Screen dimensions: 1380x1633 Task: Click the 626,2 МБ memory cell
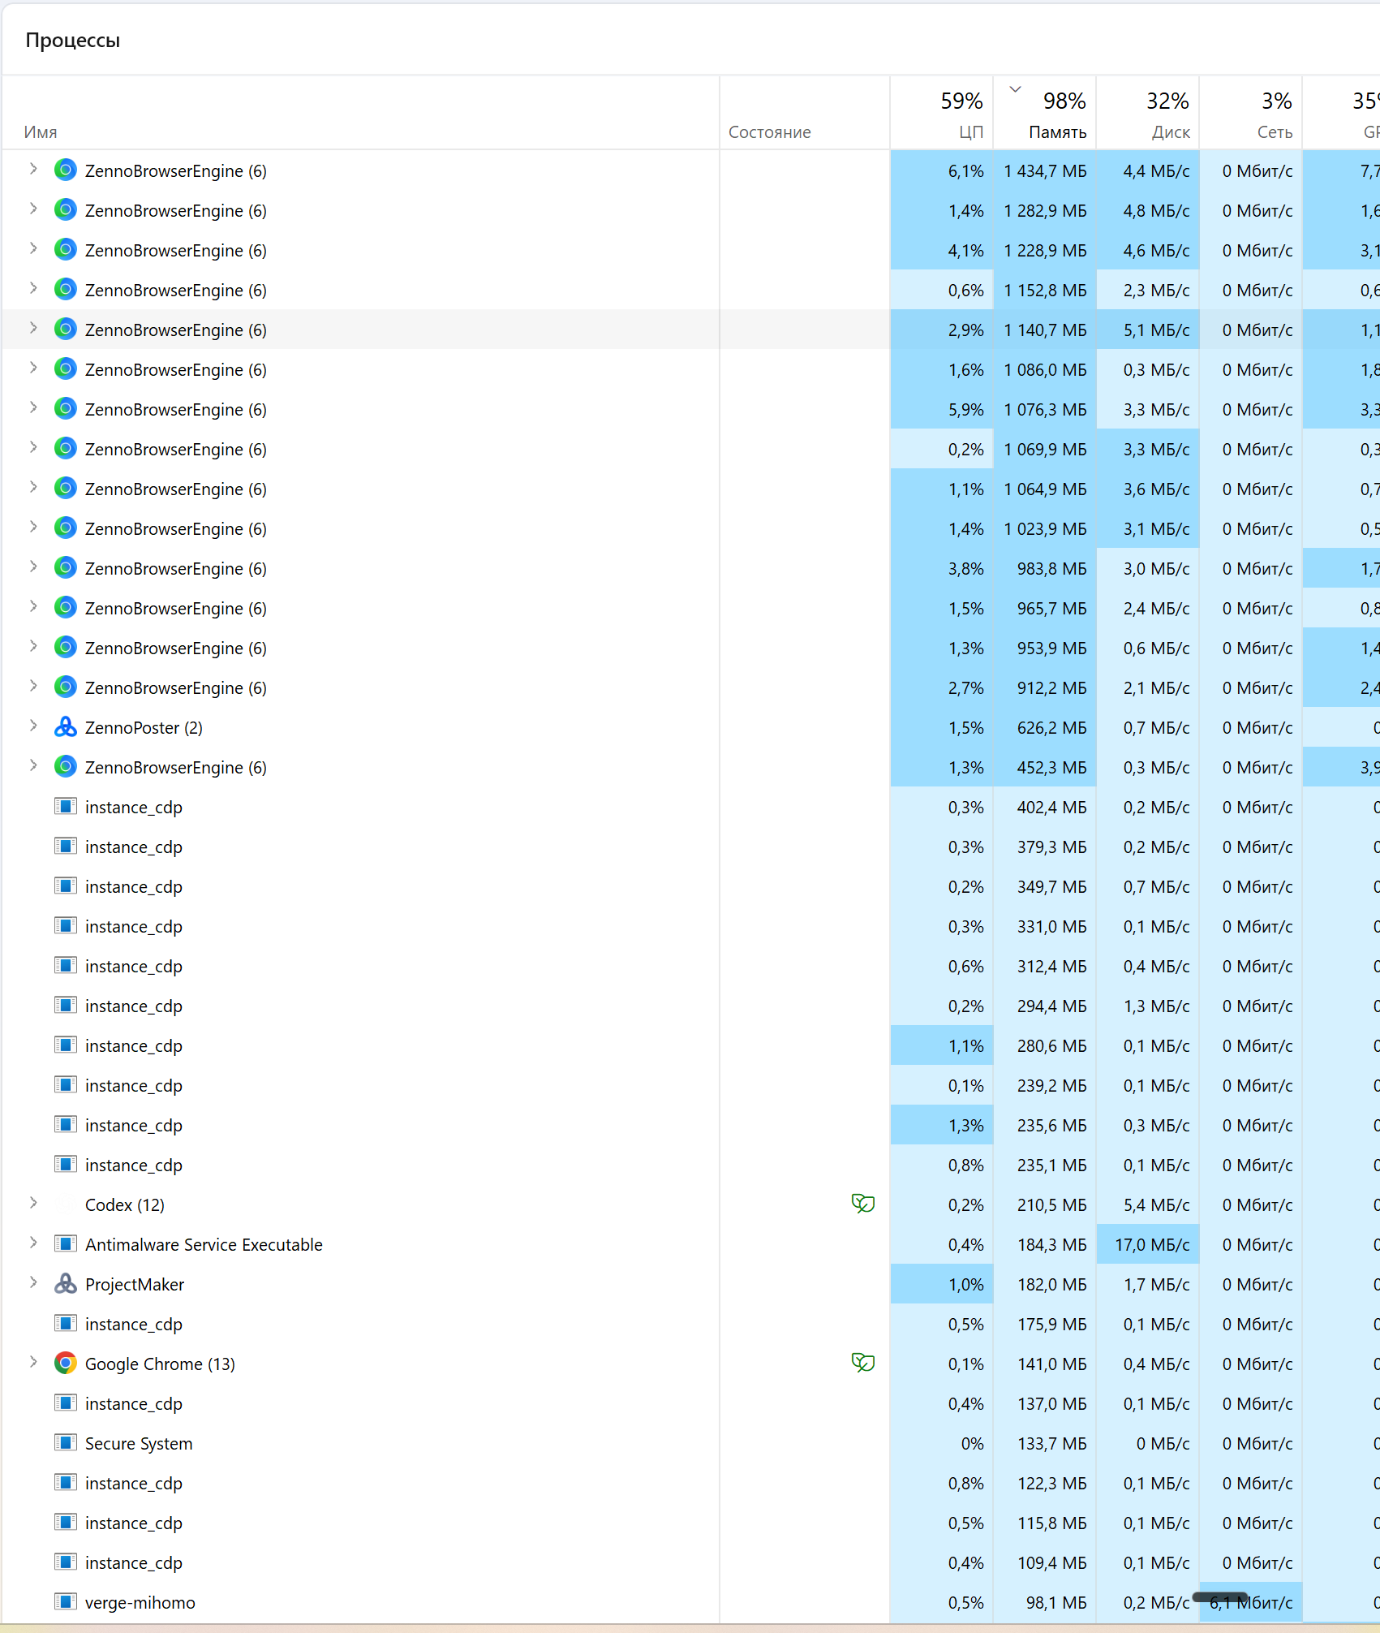point(1045,728)
